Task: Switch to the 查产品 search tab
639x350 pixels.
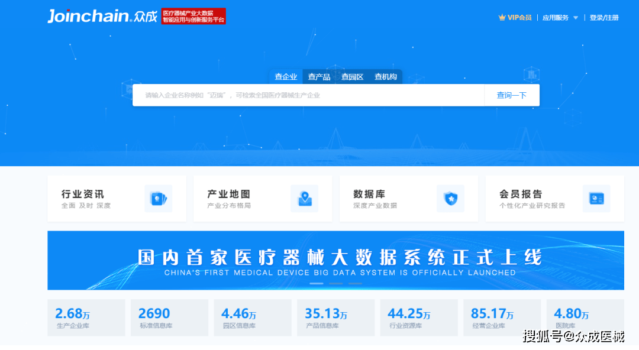Action: tap(319, 76)
